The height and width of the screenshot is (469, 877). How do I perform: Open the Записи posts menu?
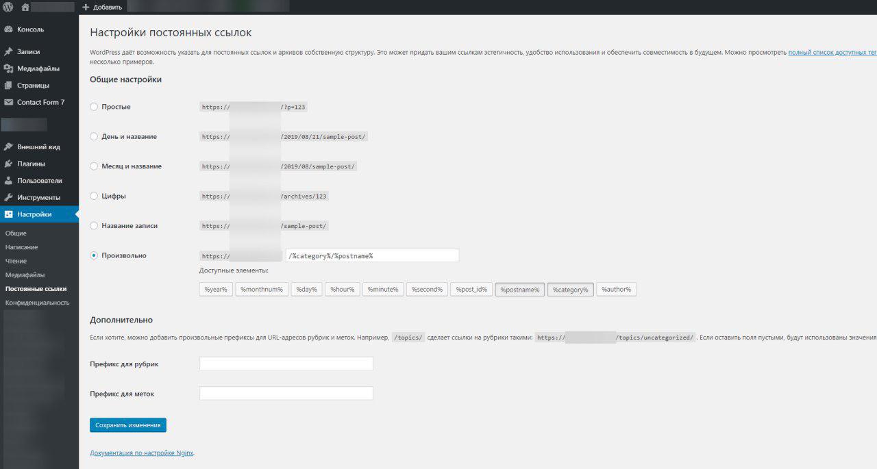coord(28,51)
